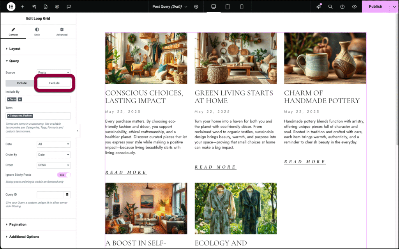Viewport: 399px width, 249px height.
Task: Click the Elementor logo icon
Action: pos(11,7)
